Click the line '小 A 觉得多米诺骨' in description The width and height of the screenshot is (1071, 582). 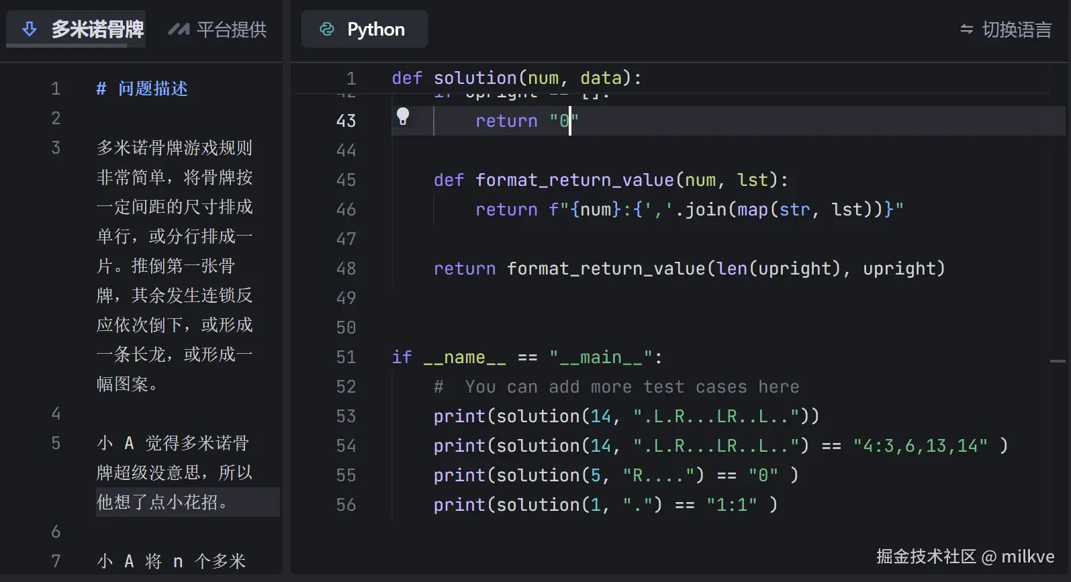[x=173, y=443]
